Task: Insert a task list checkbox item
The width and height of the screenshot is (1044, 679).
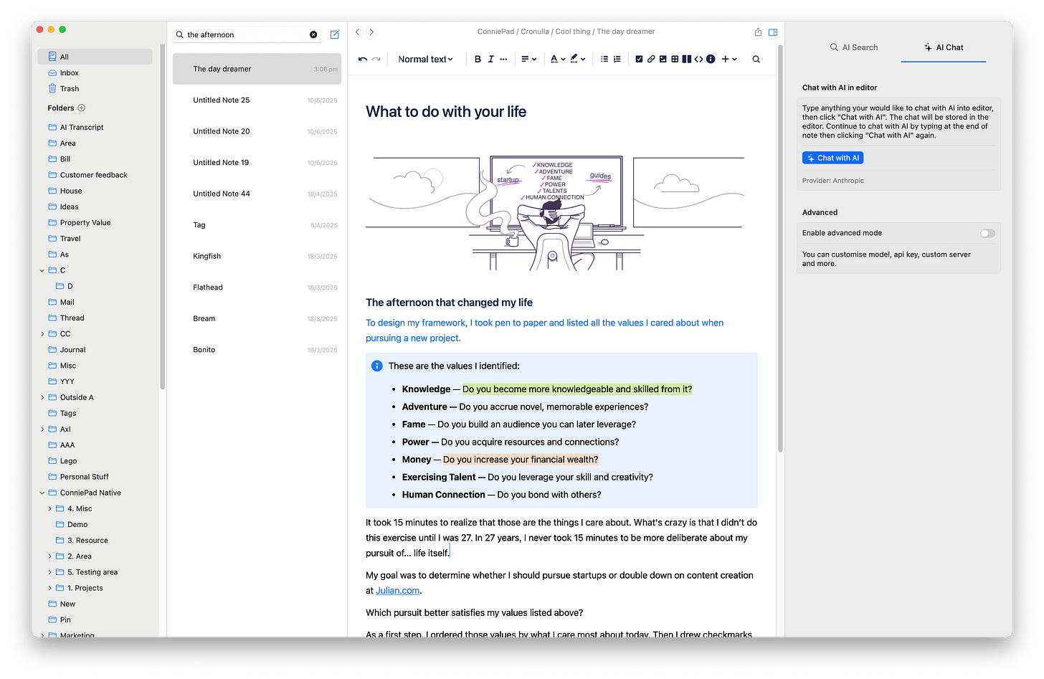Action: point(639,59)
